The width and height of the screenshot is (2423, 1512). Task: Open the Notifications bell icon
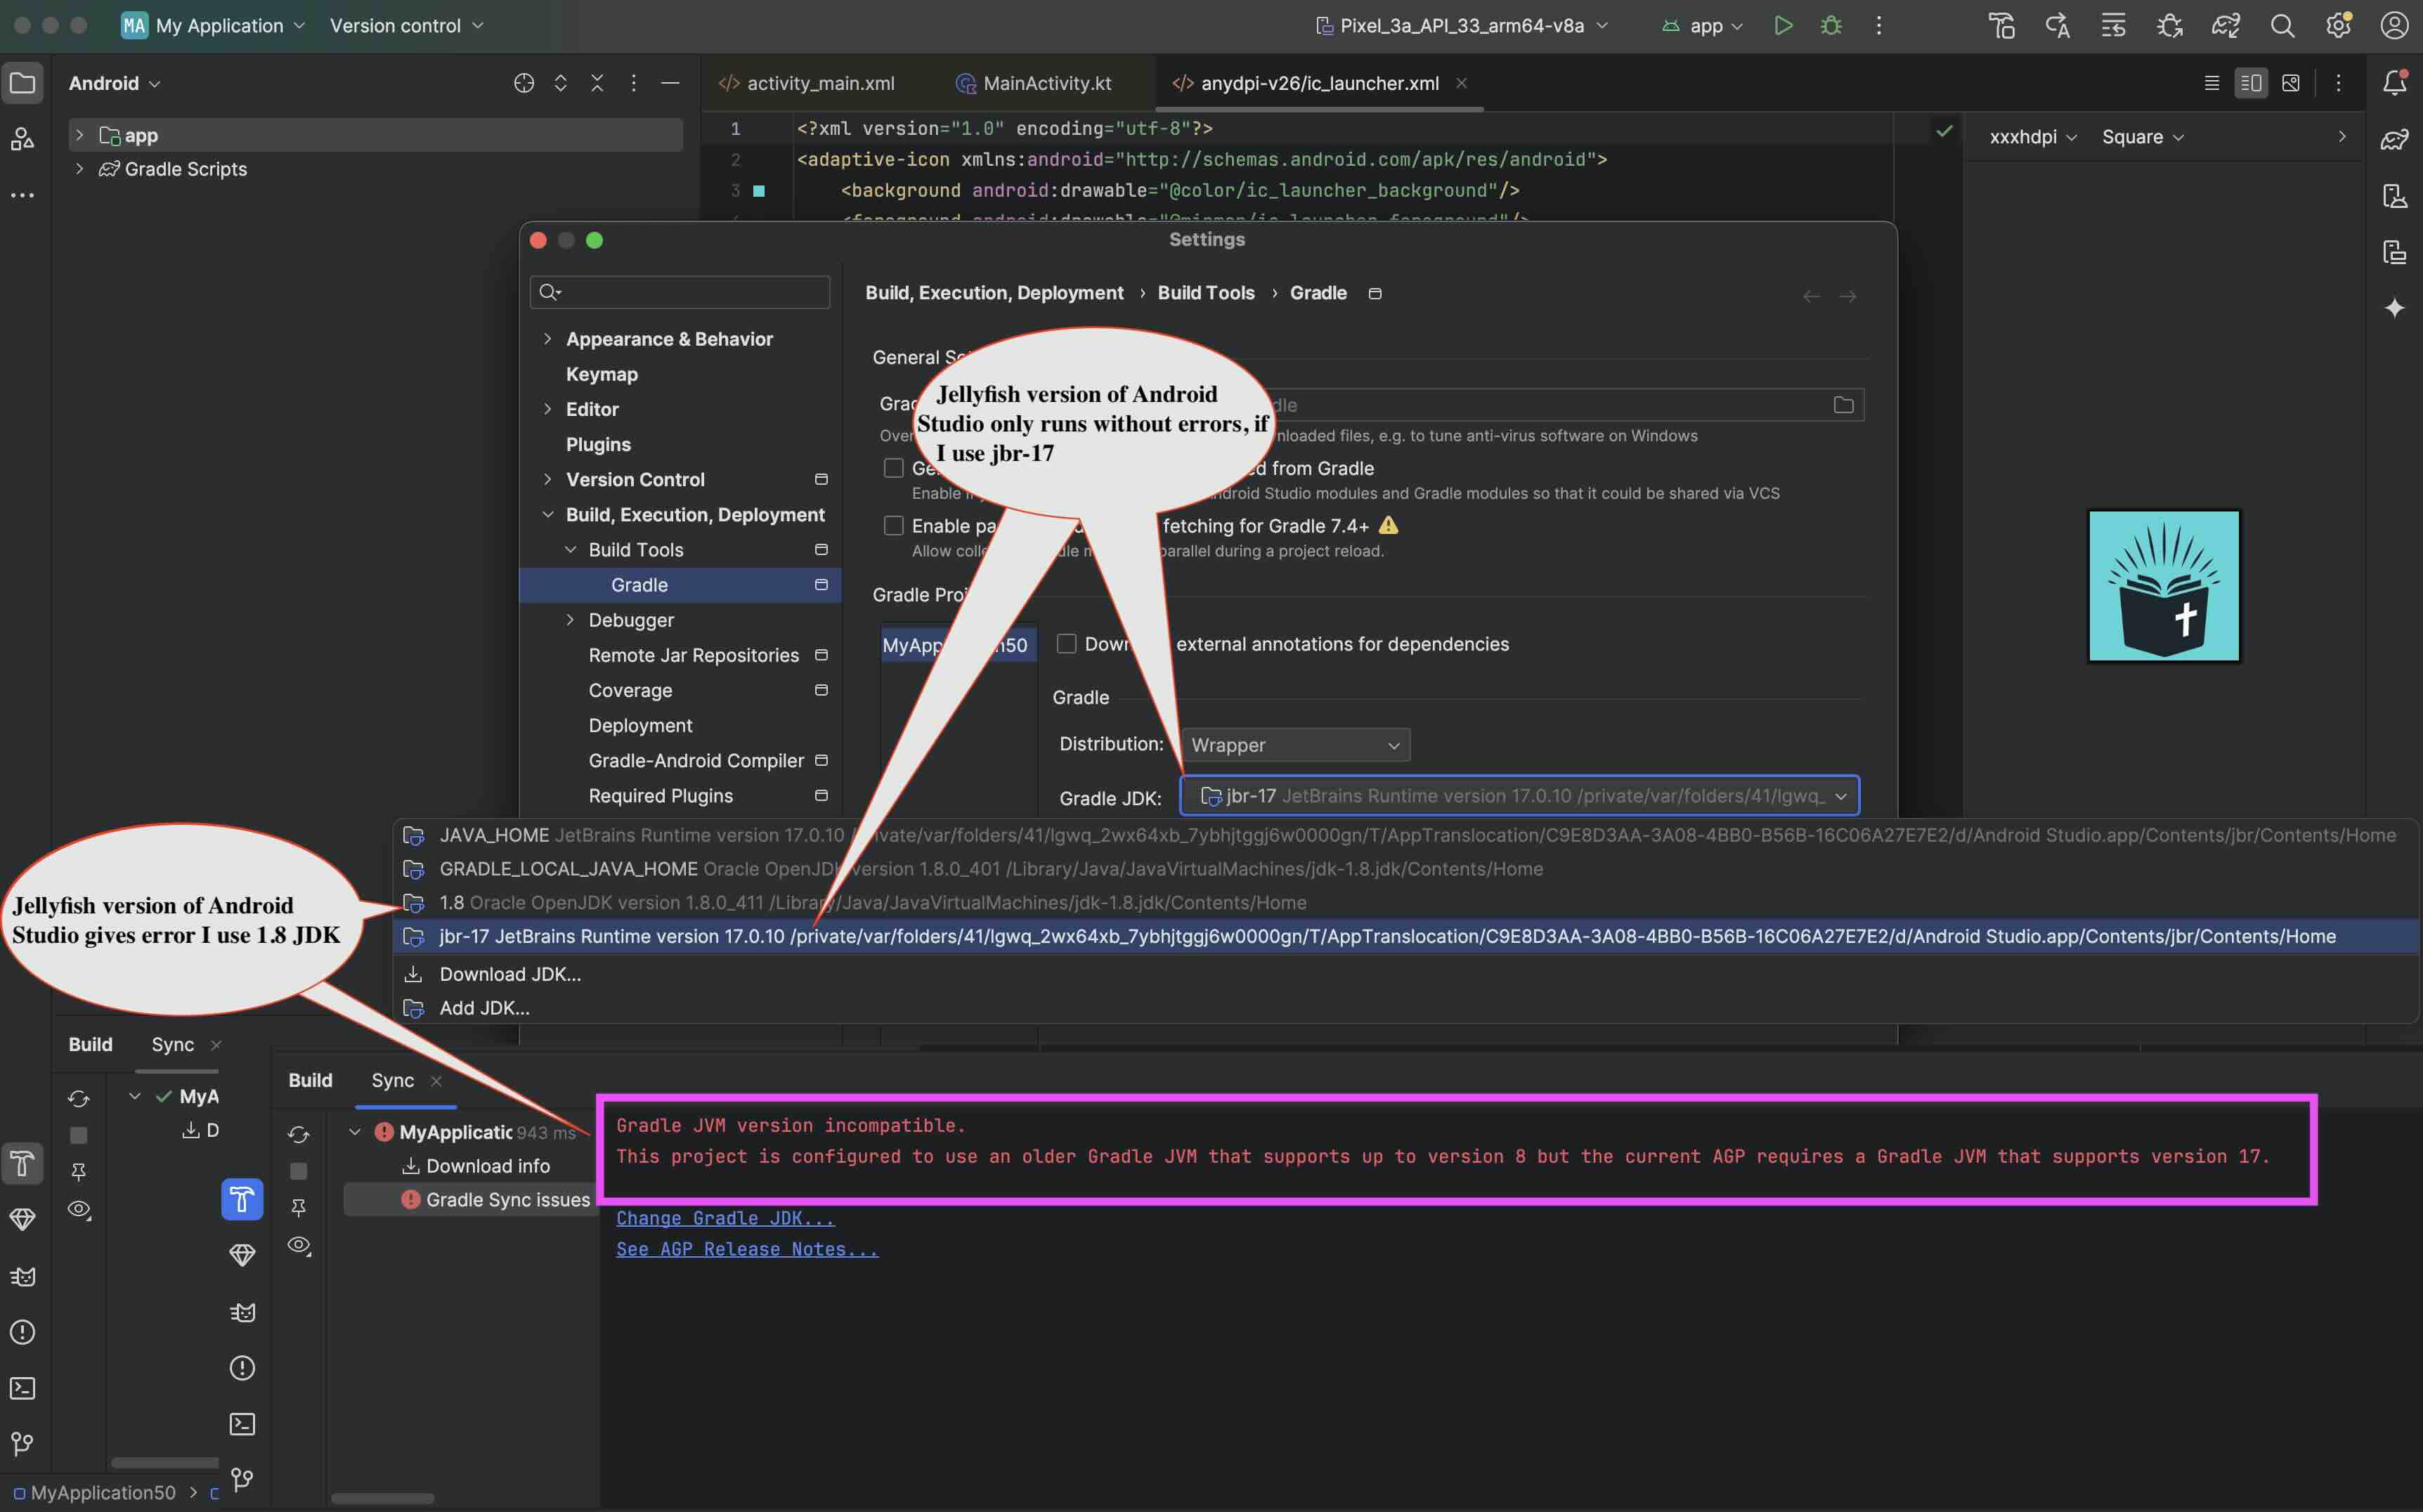coord(2395,83)
